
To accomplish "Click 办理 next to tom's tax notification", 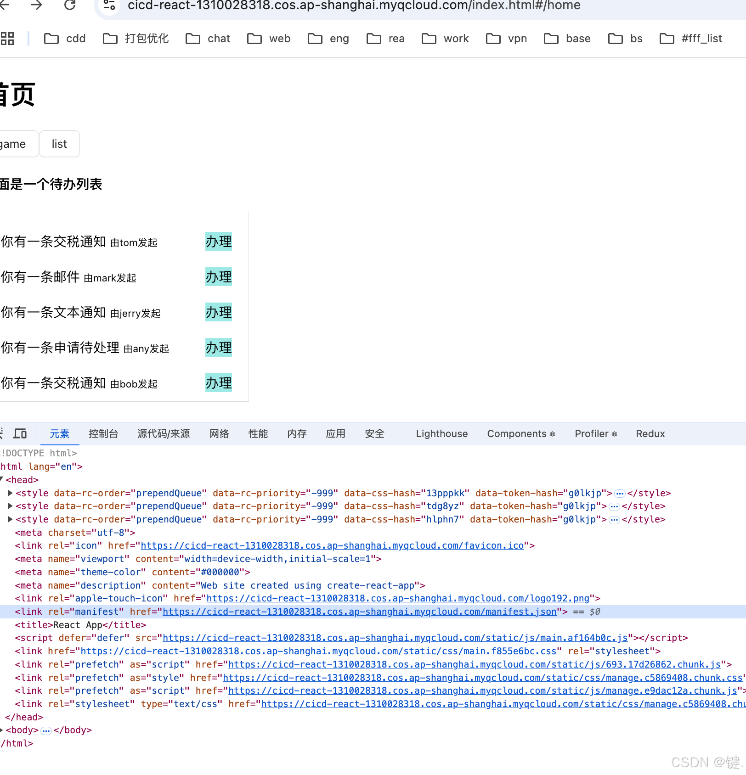I will 218,241.
